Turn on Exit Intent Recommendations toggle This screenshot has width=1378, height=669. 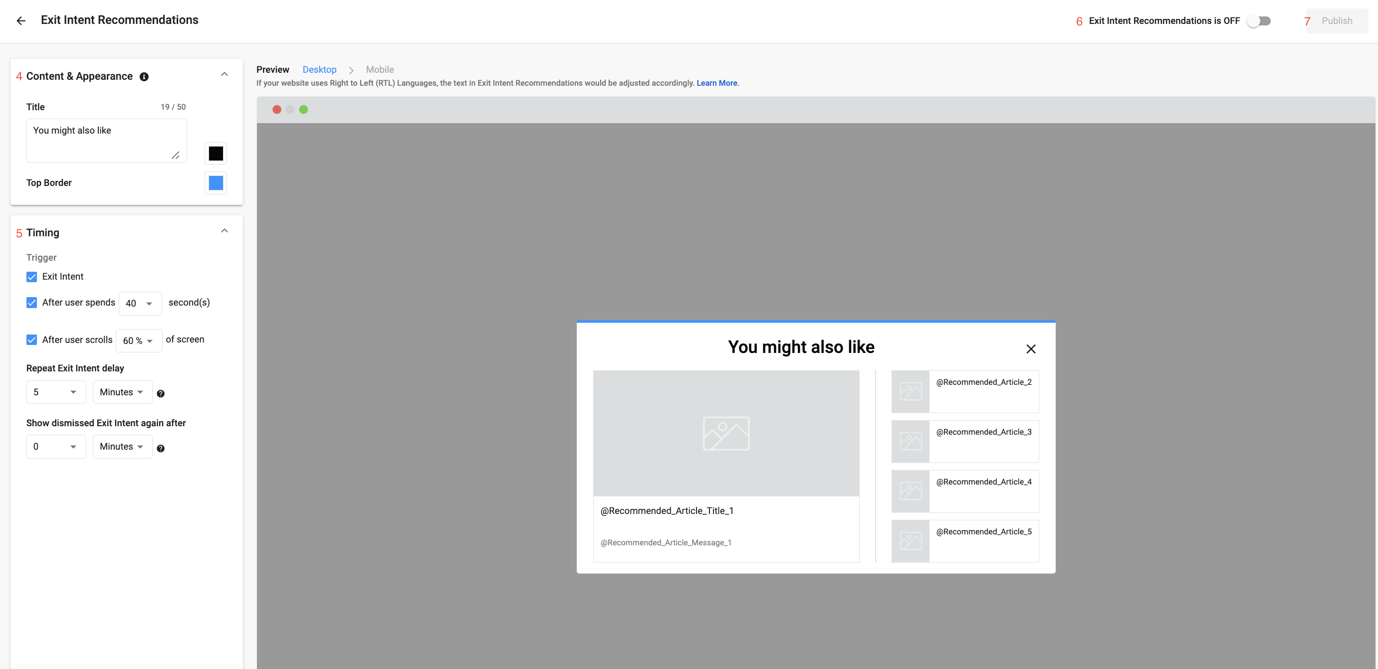point(1259,21)
